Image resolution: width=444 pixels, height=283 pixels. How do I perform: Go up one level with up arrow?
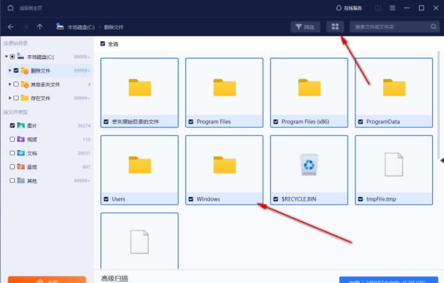tap(40, 26)
